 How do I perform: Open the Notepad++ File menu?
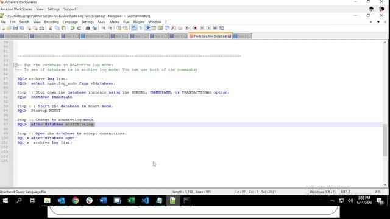[x=3, y=22]
